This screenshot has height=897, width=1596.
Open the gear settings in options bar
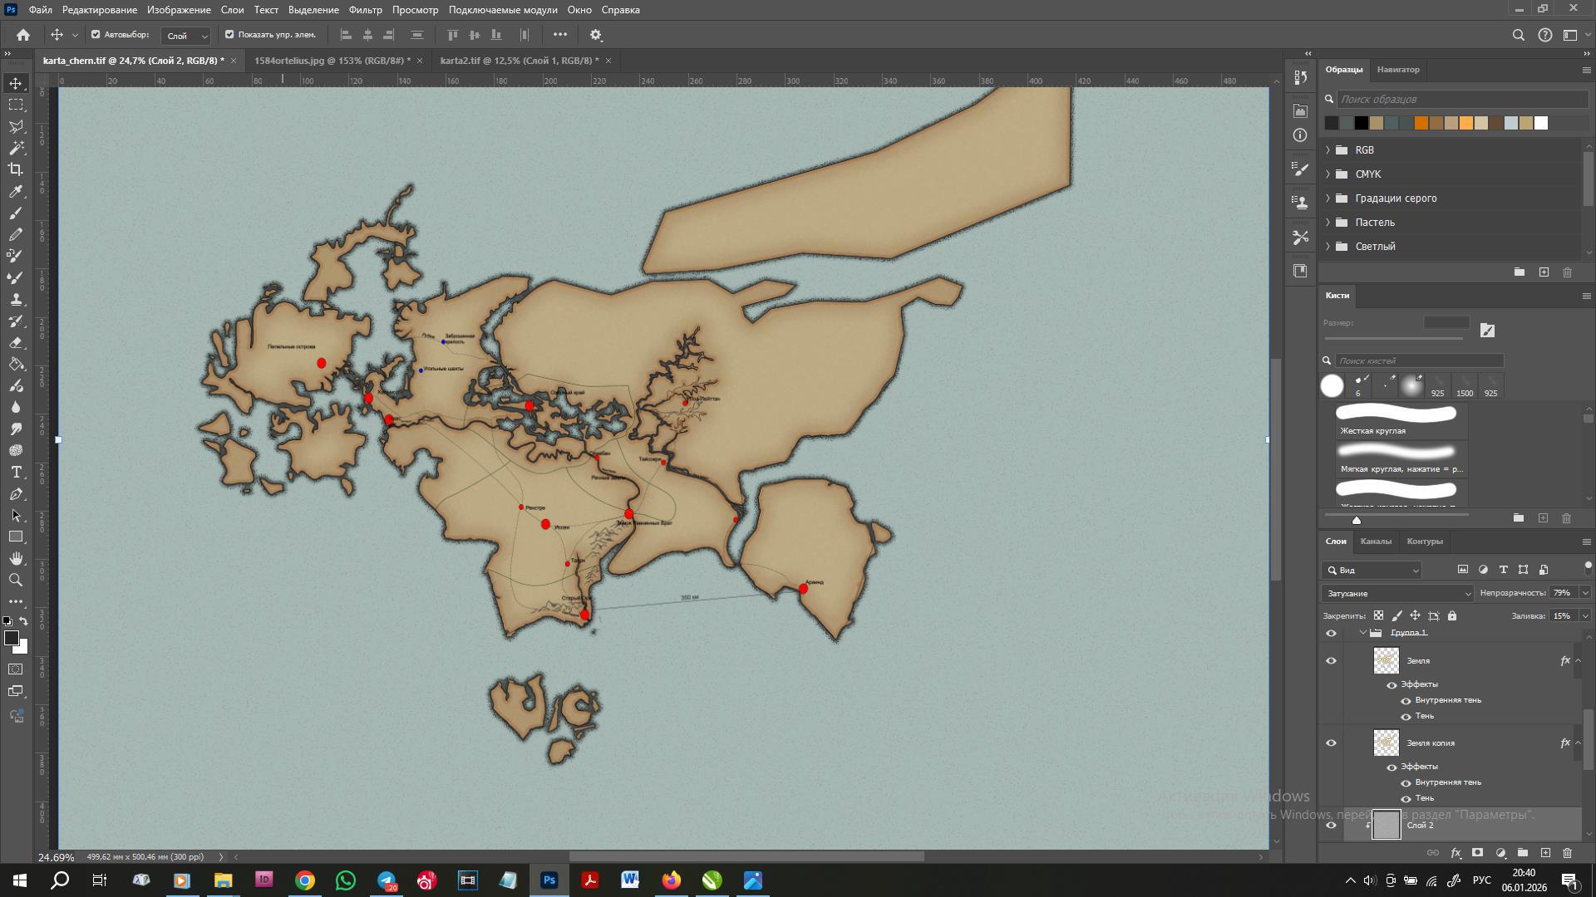[596, 35]
